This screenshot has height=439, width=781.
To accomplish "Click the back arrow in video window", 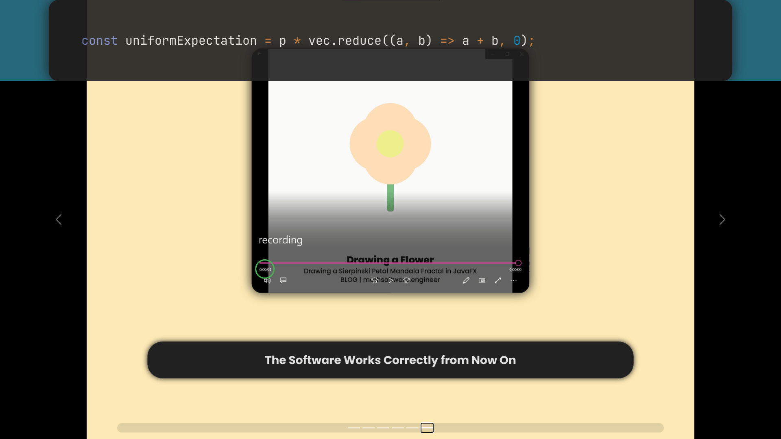I will coord(260,54).
